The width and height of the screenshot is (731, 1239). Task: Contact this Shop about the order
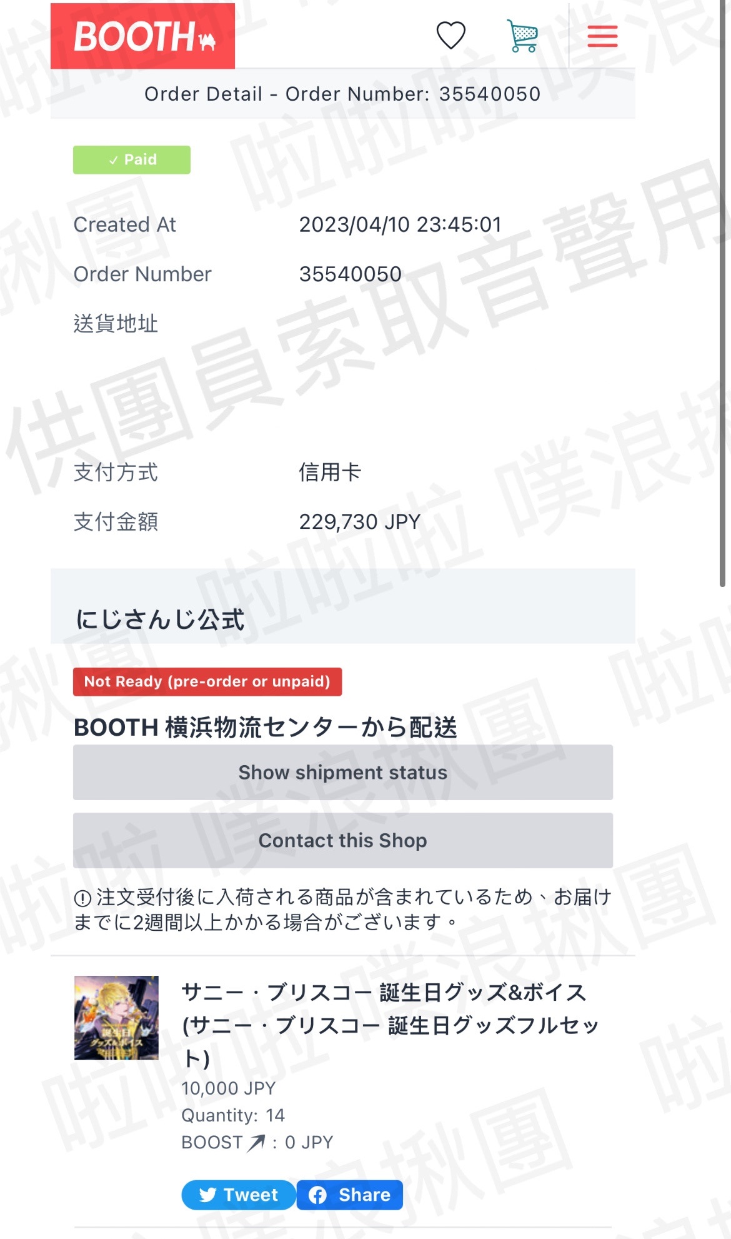pyautogui.click(x=343, y=840)
